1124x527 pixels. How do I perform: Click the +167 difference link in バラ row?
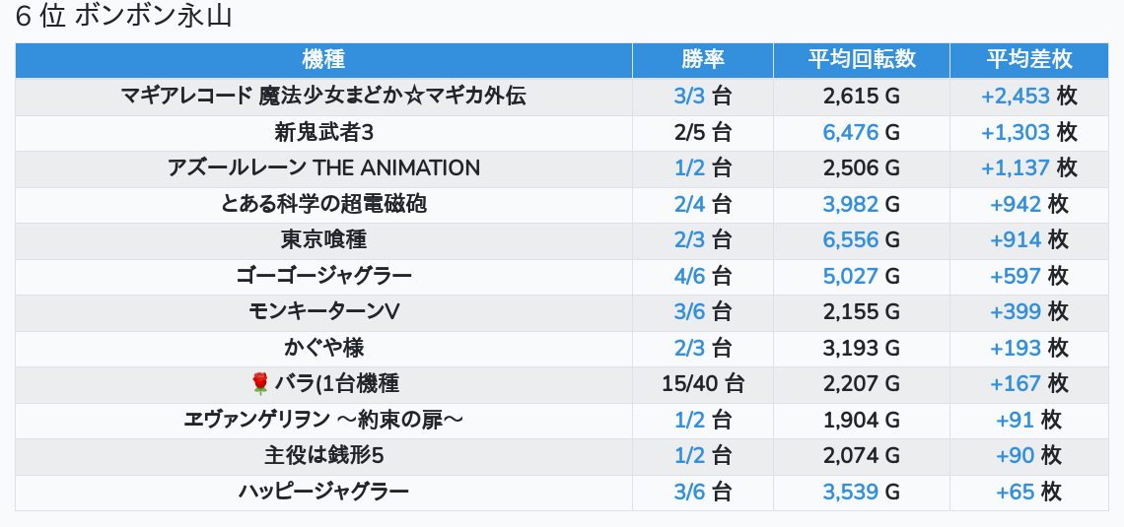pyautogui.click(x=1016, y=384)
